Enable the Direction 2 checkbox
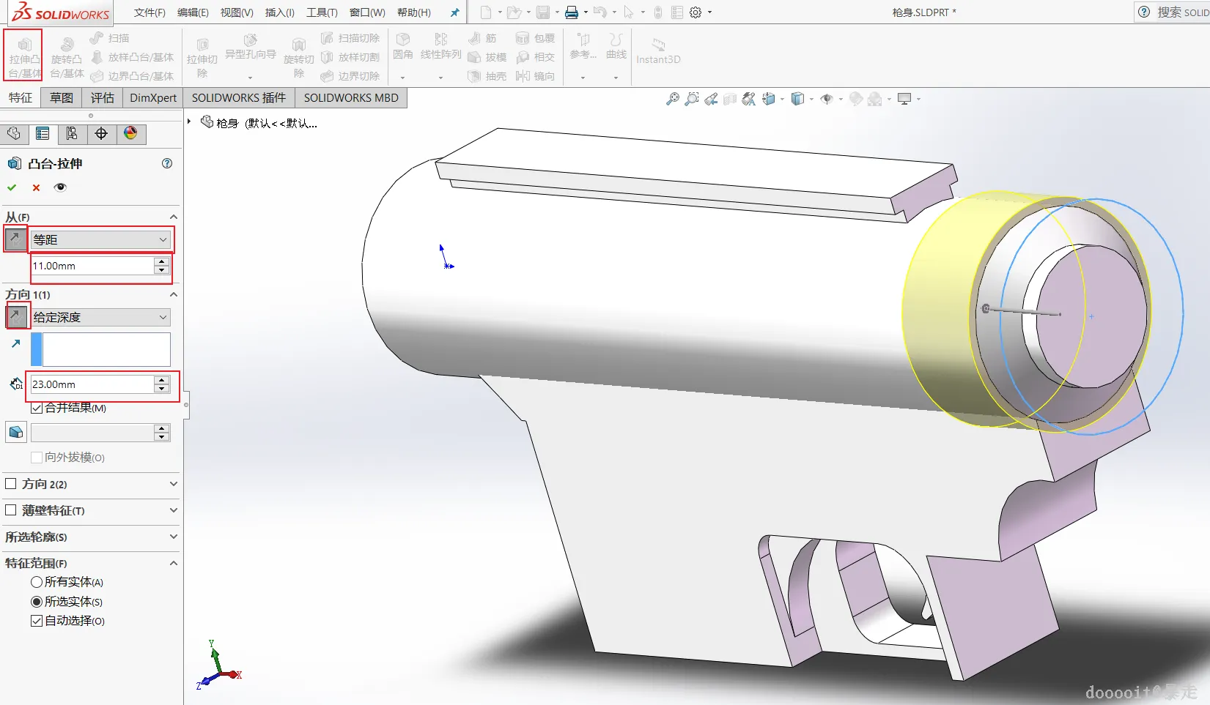 (x=11, y=484)
